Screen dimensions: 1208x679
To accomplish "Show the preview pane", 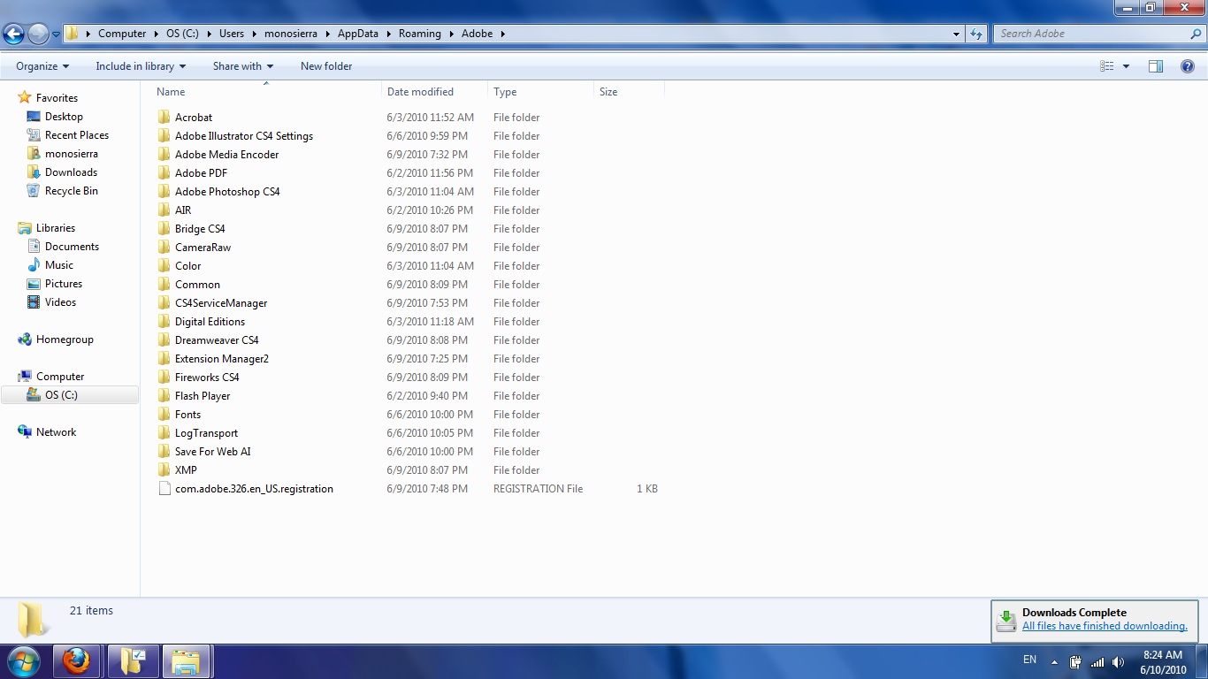I will click(1156, 66).
